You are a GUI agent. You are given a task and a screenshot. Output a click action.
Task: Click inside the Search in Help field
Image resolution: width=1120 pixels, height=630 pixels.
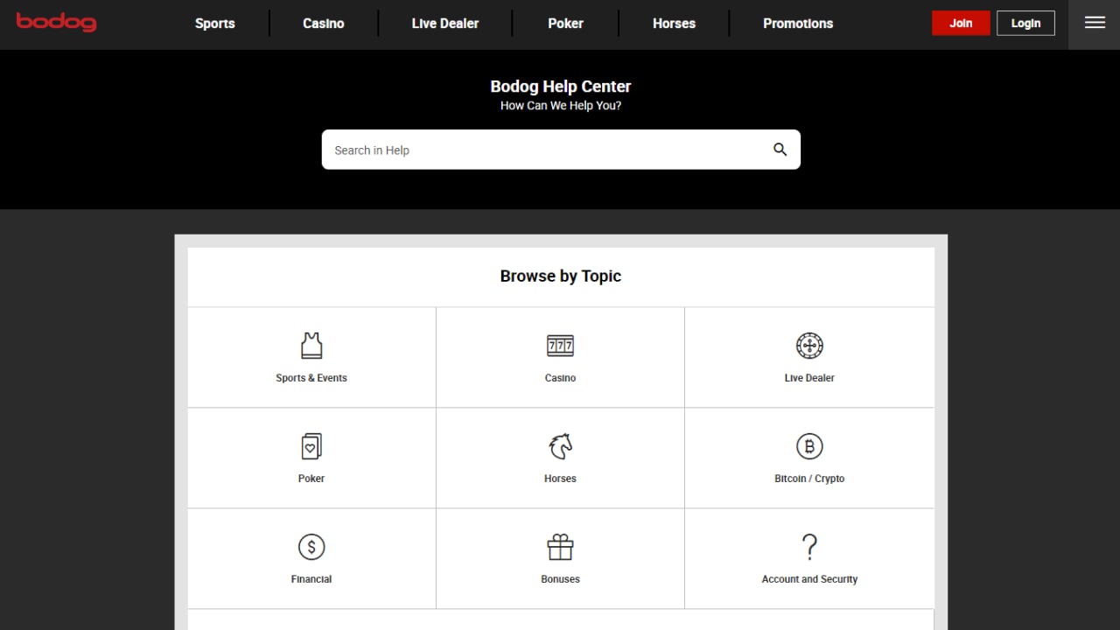(x=525, y=150)
